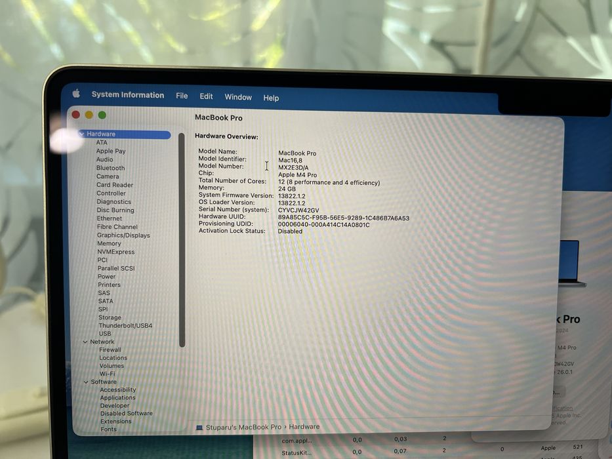The width and height of the screenshot is (612, 459).
Task: Select Thunderbolt/USB4 in the sidebar
Action: (125, 325)
